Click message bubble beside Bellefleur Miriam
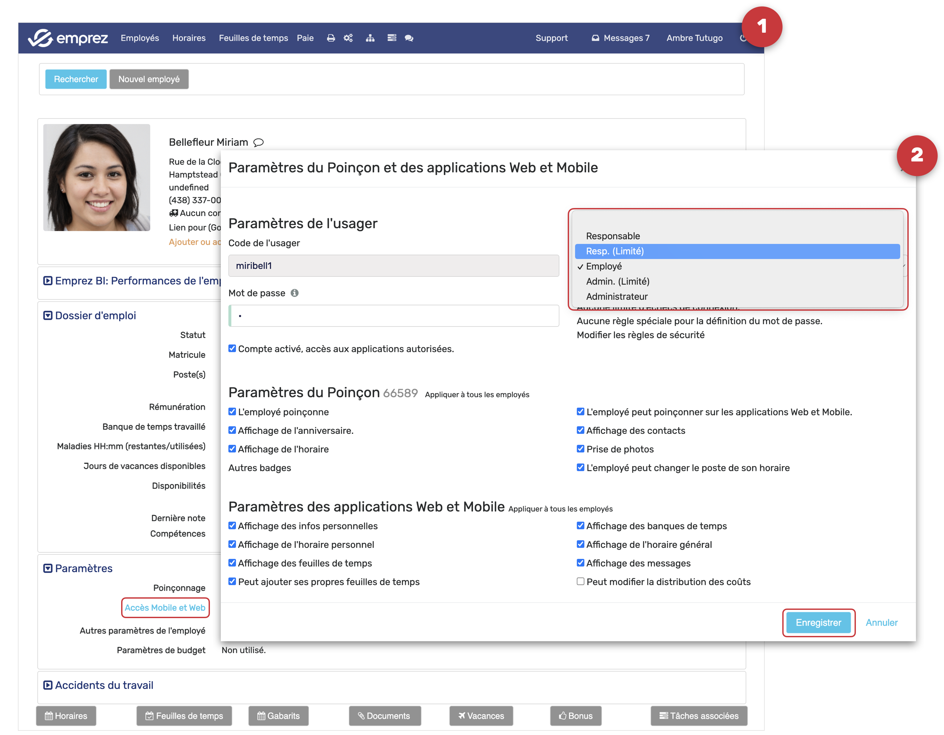 click(x=258, y=143)
